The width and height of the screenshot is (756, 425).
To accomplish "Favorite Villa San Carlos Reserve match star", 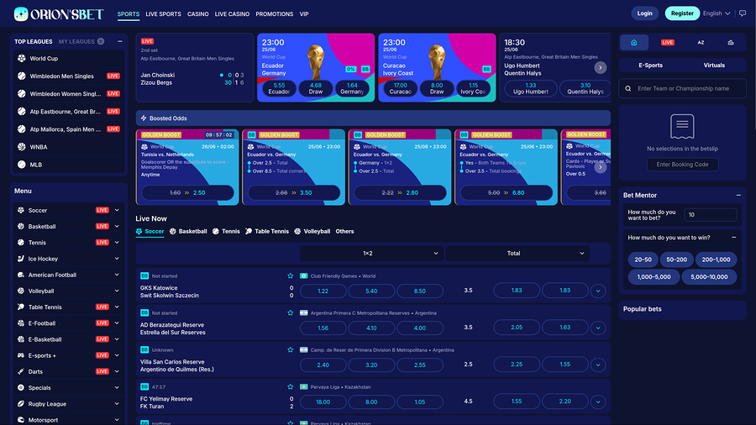I will click(291, 350).
